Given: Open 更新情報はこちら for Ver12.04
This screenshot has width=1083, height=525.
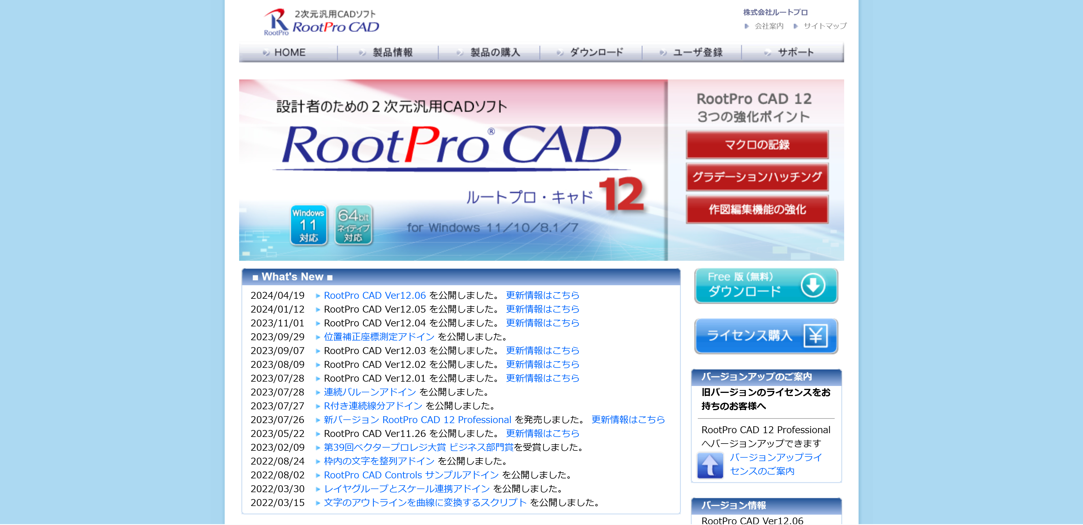Looking at the screenshot, I should coord(542,324).
